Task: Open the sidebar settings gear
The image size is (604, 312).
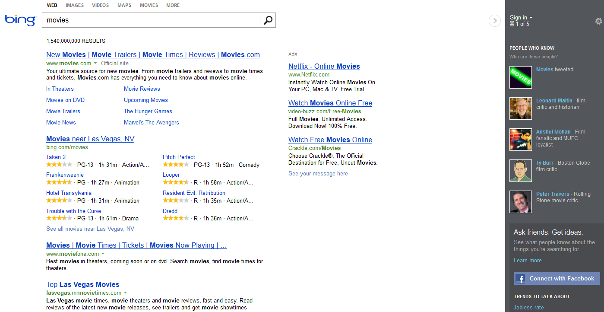Action: tap(598, 21)
